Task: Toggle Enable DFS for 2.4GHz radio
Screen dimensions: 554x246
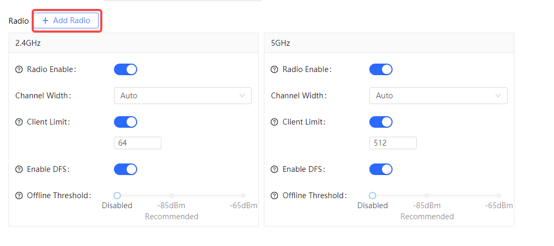Action: [126, 169]
